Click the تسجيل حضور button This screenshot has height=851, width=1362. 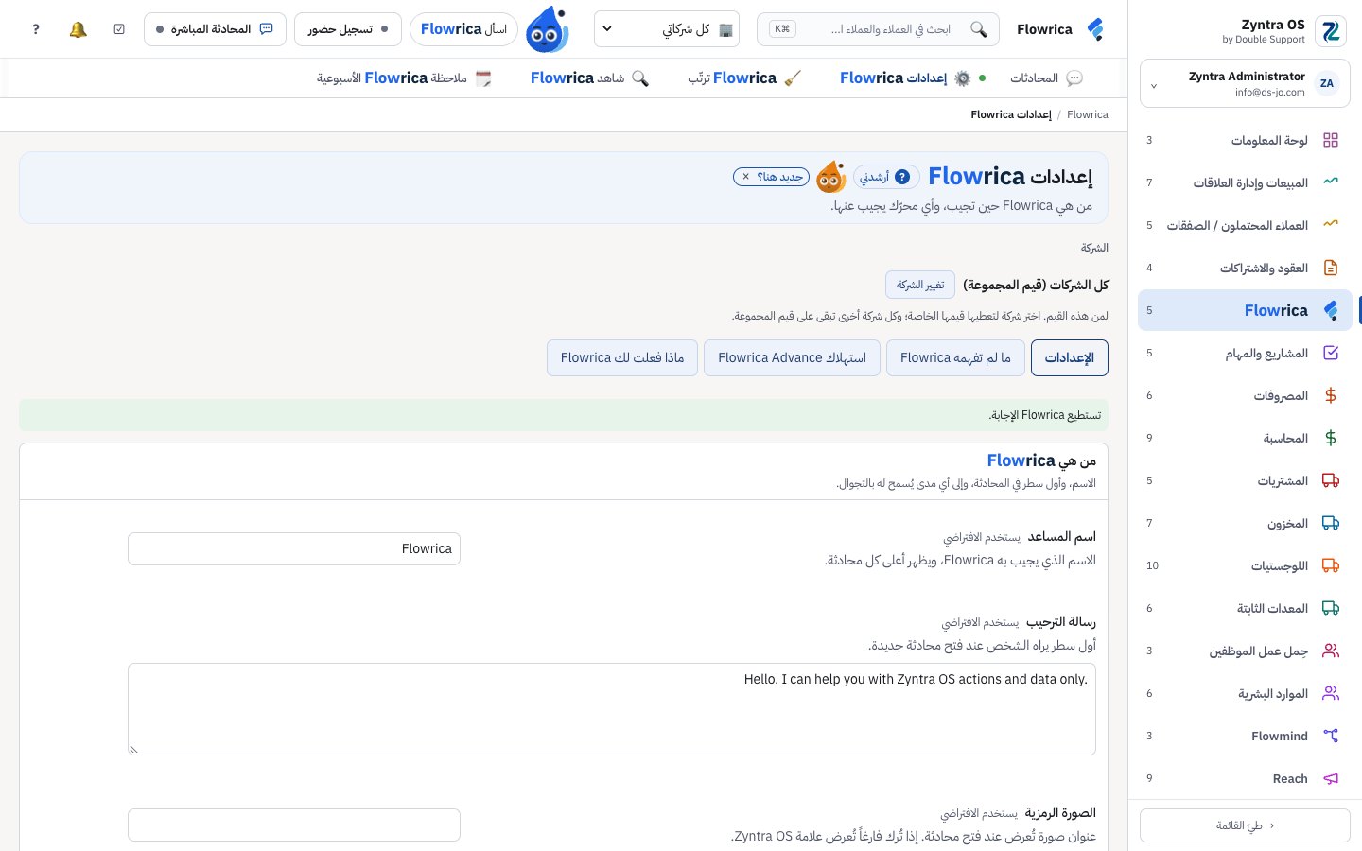click(348, 29)
